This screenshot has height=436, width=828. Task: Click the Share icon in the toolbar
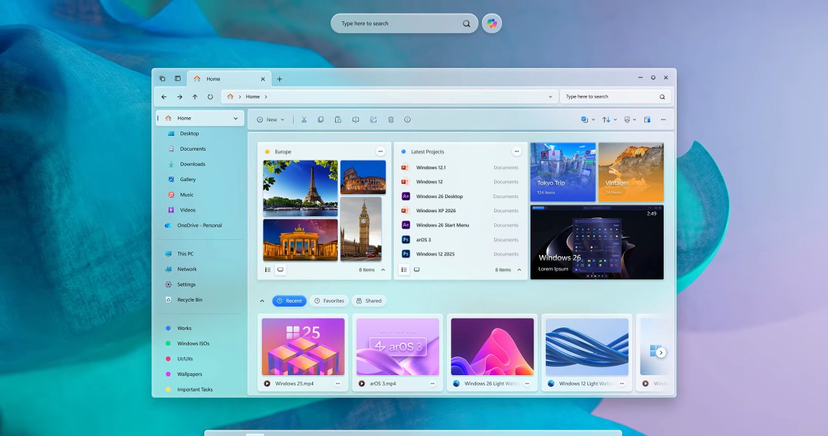[x=373, y=119]
